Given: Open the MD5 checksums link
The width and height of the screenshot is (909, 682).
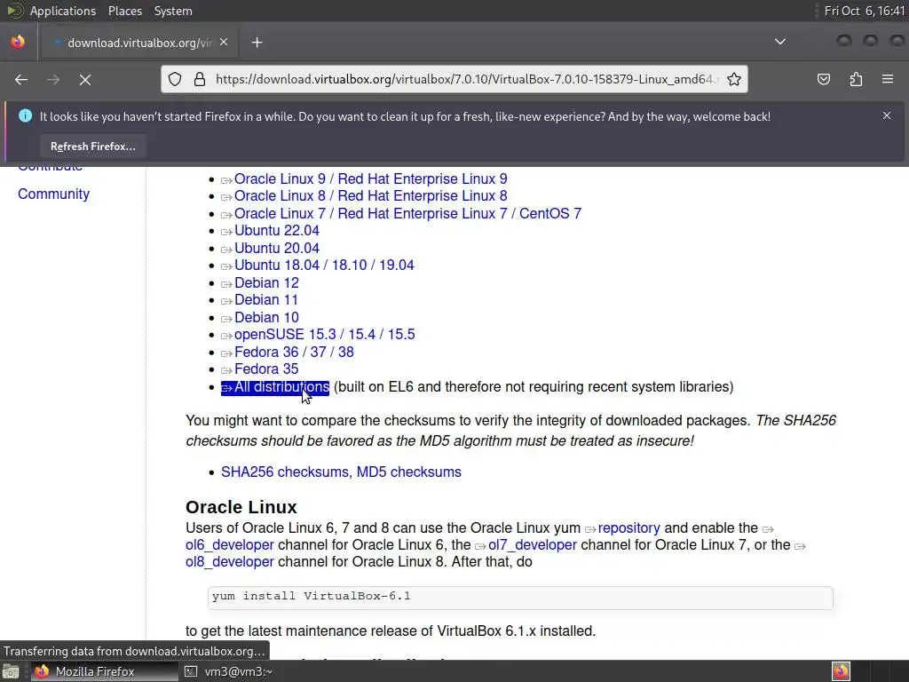Looking at the screenshot, I should 408,472.
